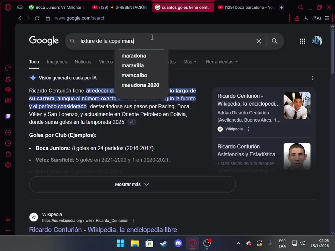Screen dimensions: 335x251
Task: Open Windows Start menu
Action: [120, 243]
